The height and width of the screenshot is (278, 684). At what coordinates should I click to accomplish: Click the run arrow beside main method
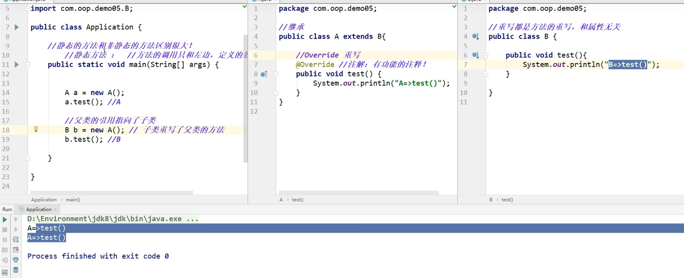click(17, 64)
